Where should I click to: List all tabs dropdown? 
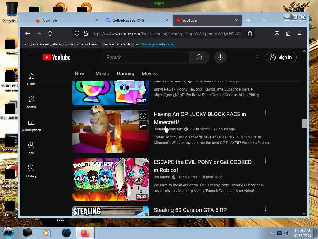coord(264,20)
